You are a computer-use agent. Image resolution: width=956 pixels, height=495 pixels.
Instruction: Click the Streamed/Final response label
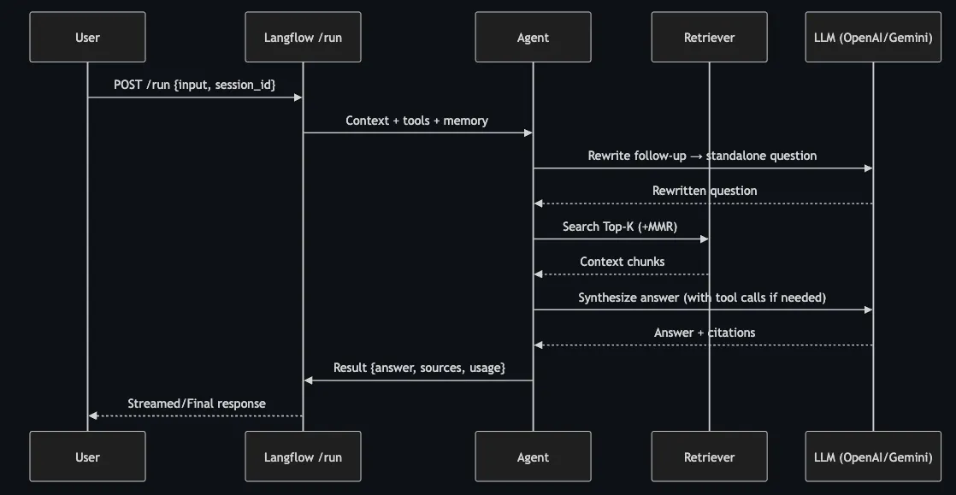pyautogui.click(x=196, y=403)
